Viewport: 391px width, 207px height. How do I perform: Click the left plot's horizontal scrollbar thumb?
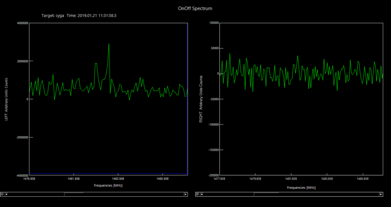click(74, 194)
